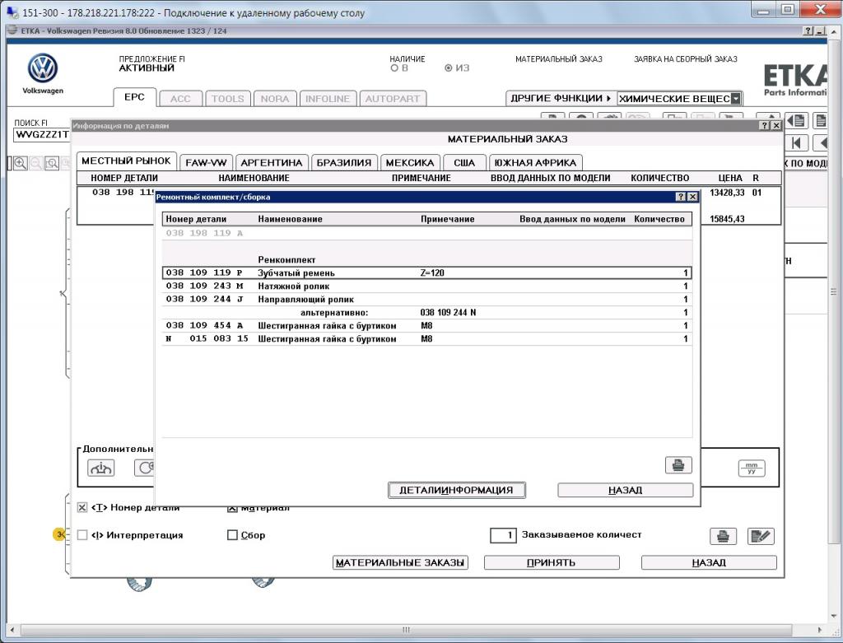Select the FAW-VW market tab
Screen dimensions: 843x643
206,162
